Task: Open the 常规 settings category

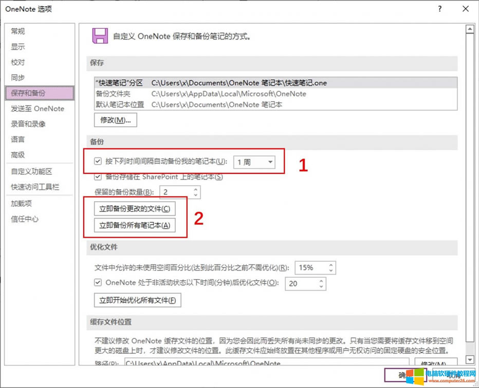Action: (x=18, y=31)
